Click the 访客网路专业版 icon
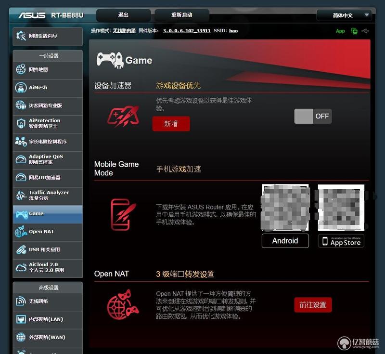This screenshot has height=354, width=385. [x=21, y=105]
